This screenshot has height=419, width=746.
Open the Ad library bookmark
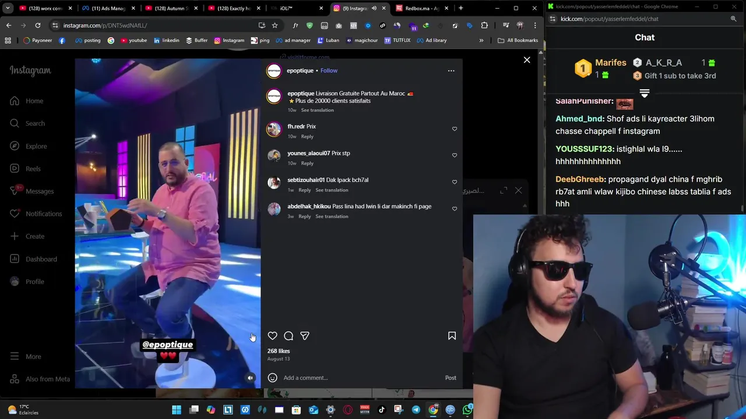(431, 40)
